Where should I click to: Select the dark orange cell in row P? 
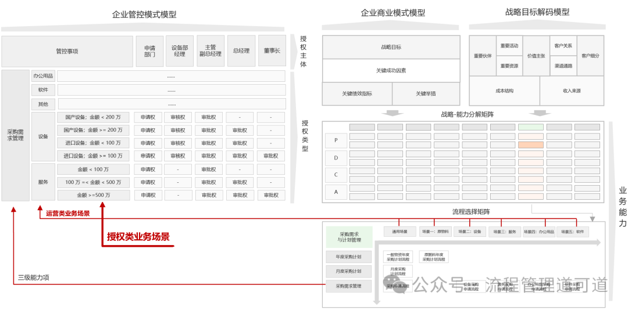pyautogui.click(x=530, y=145)
